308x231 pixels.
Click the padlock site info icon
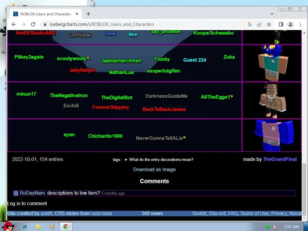coord(45,24)
